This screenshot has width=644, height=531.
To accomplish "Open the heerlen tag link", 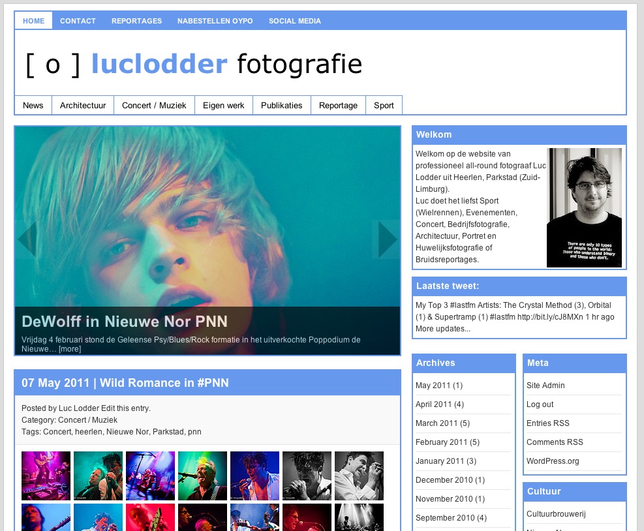I will click(89, 432).
